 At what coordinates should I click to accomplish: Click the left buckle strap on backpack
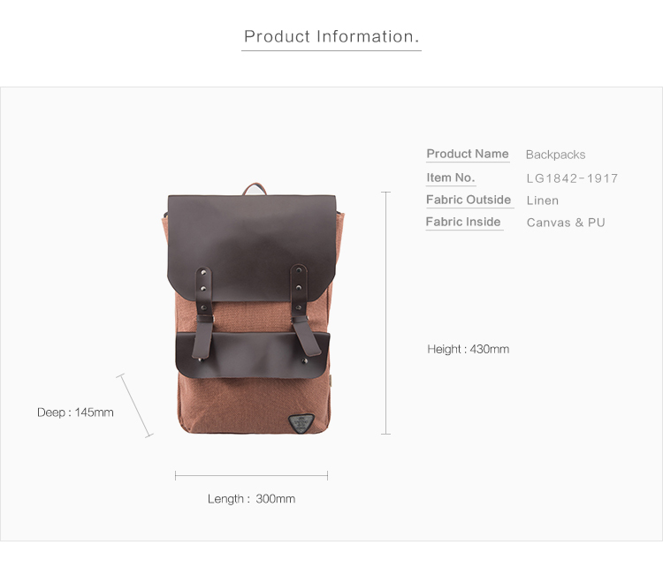[x=203, y=313]
